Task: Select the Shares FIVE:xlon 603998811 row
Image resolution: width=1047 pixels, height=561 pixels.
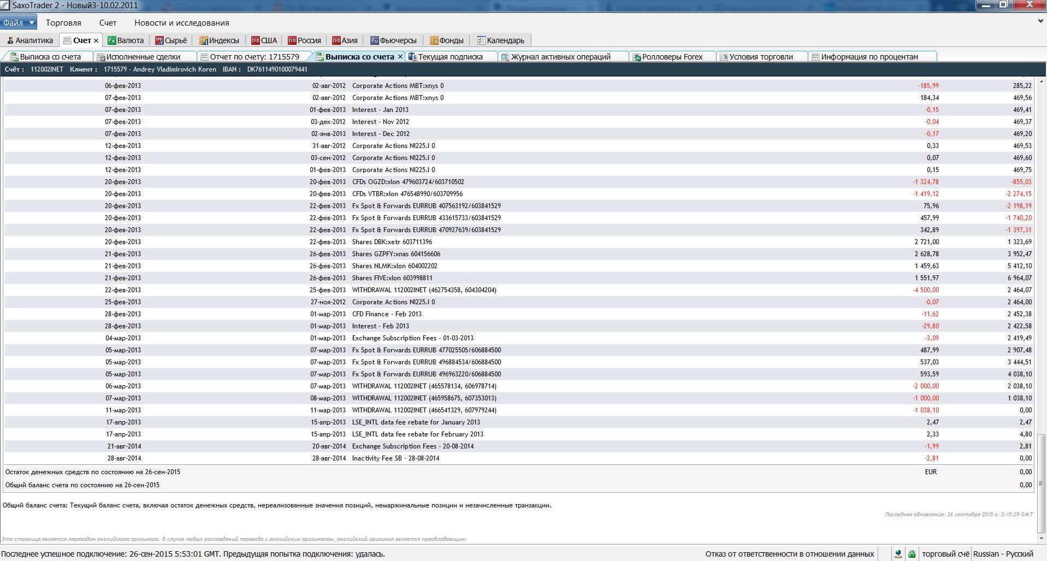Action: 519,278
